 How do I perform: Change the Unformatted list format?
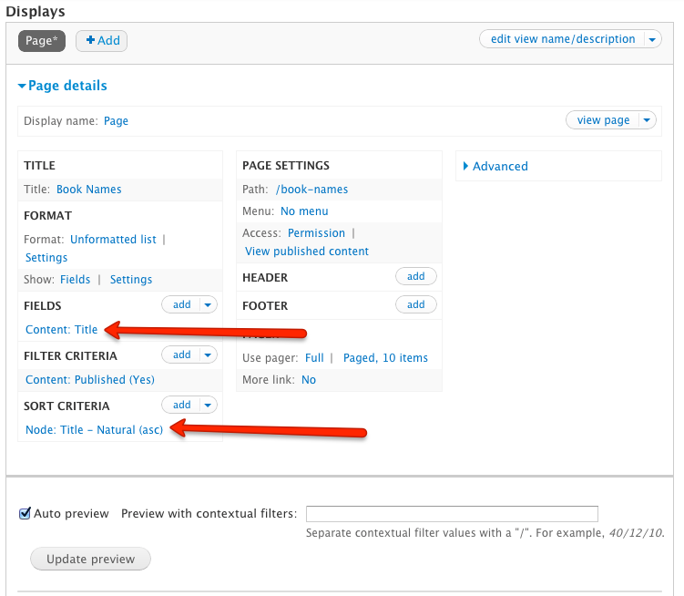pos(113,240)
